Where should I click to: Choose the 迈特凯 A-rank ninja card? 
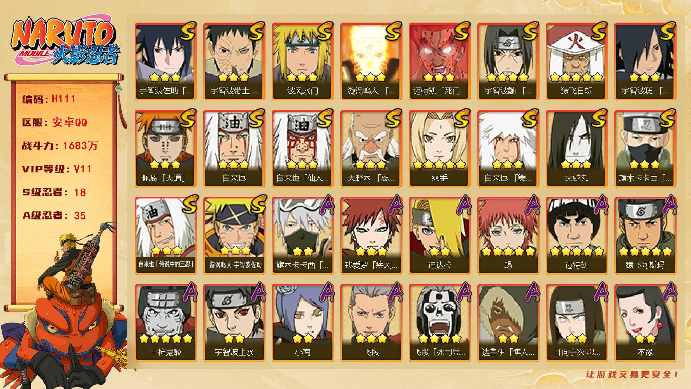tap(577, 235)
